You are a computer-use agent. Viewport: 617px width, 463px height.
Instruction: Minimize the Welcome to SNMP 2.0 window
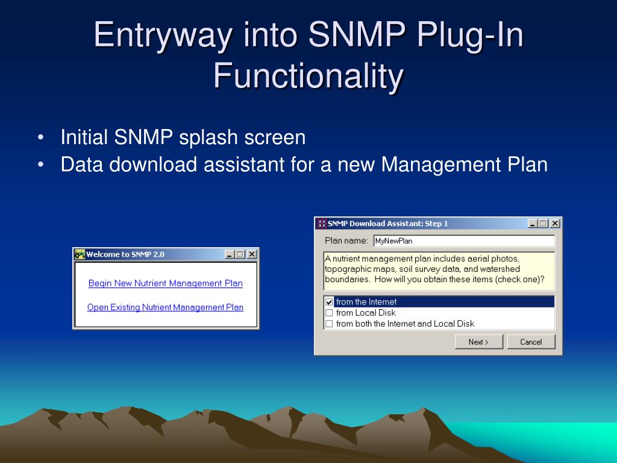pos(230,254)
